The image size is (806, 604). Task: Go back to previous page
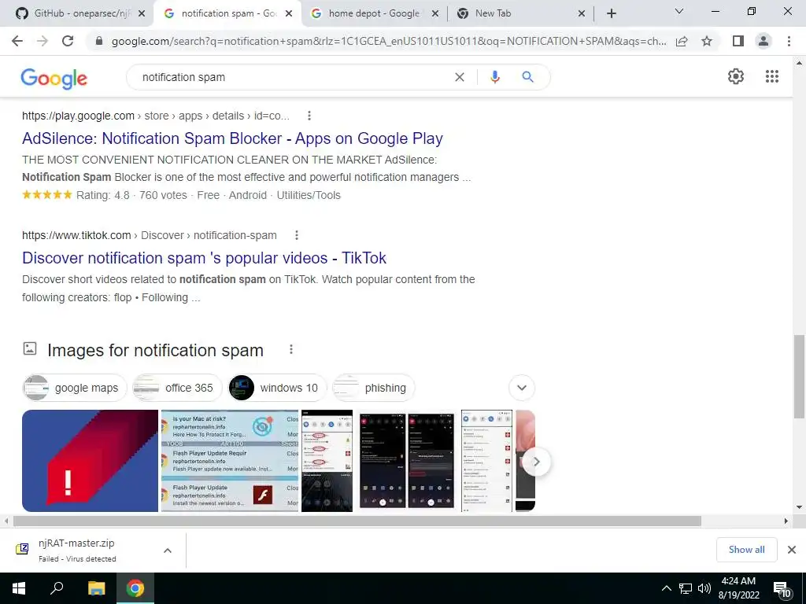17,41
